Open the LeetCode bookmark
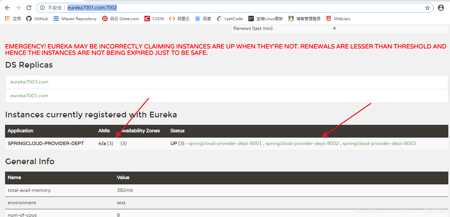 (x=230, y=19)
